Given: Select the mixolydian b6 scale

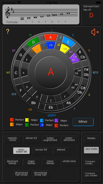Looking at the screenshot, I should tap(22, 151).
